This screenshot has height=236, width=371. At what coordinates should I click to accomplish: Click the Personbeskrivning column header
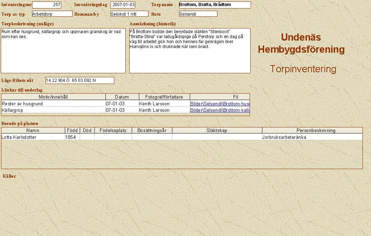point(312,131)
